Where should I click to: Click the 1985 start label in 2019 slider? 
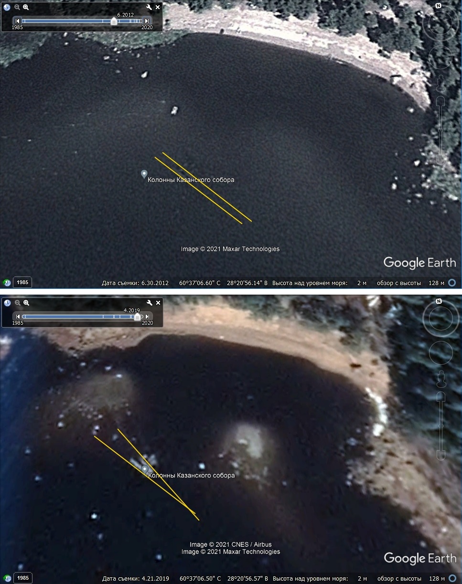tap(18, 323)
